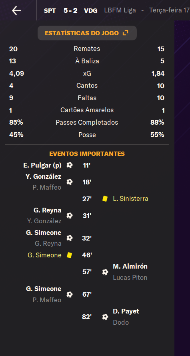
Task: Click G. Simeone's yellow card icon
Action: coord(69,255)
